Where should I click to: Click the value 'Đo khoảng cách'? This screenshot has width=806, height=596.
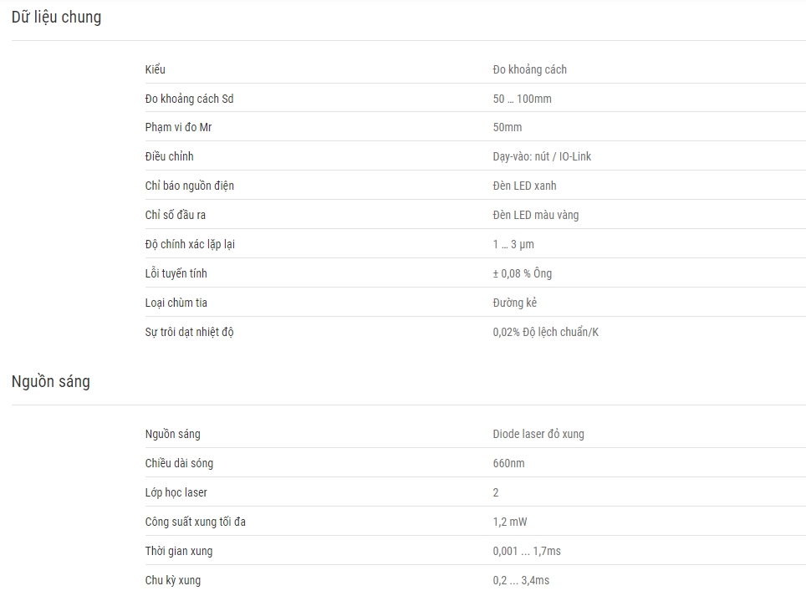529,69
